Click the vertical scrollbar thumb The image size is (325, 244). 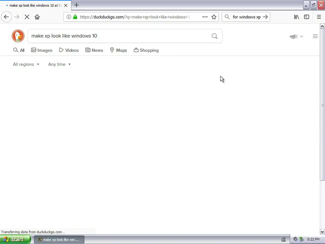(x=322, y=105)
